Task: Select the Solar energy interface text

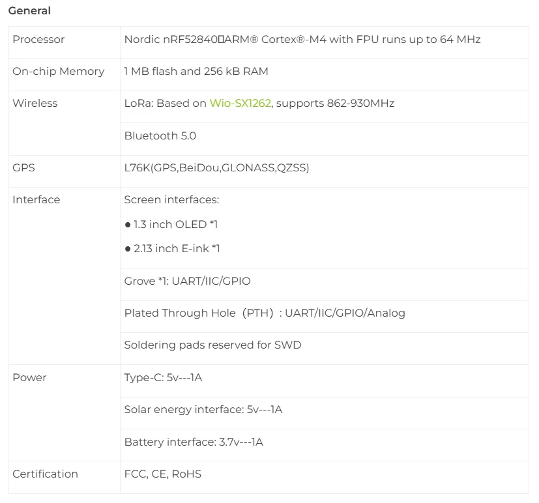Action: (x=203, y=410)
